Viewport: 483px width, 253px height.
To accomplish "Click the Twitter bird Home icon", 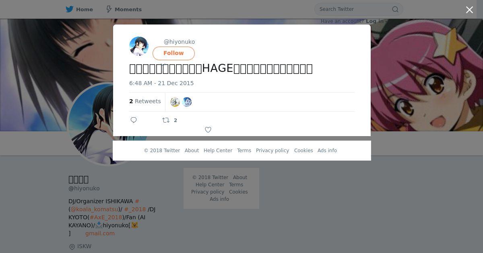I will 70,9.
